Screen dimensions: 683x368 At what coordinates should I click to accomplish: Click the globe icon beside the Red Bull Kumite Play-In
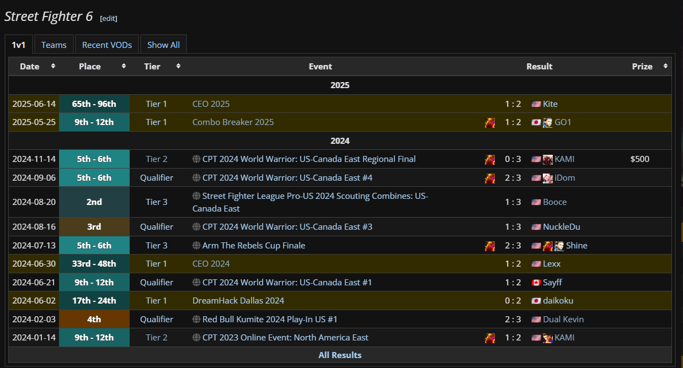[x=196, y=320]
